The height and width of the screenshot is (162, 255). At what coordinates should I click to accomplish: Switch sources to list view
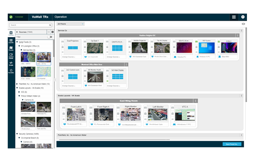tap(49, 32)
